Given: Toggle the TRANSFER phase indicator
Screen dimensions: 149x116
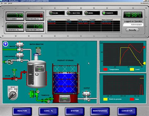Looking at the screenshot, I should (110, 13).
